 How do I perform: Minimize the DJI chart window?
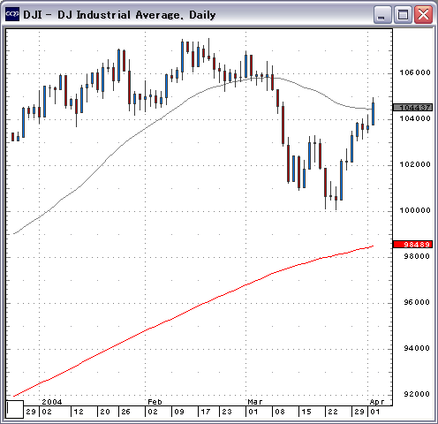pos(382,14)
